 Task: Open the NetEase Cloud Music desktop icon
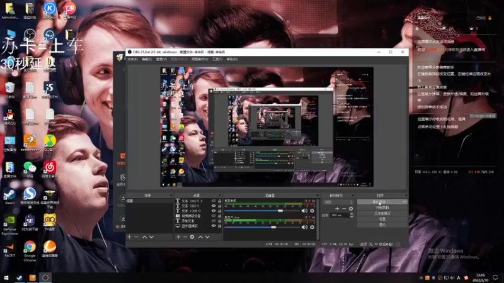coord(50,169)
